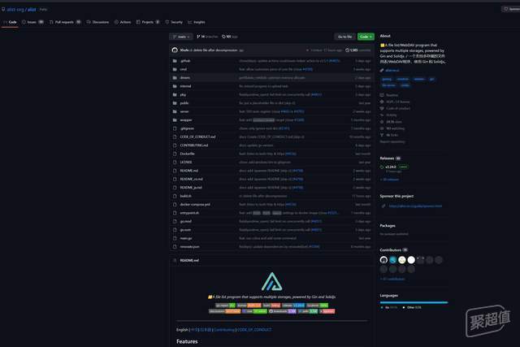This screenshot has height=347, width=520.
Task: Open the main.go file
Action: click(186, 238)
